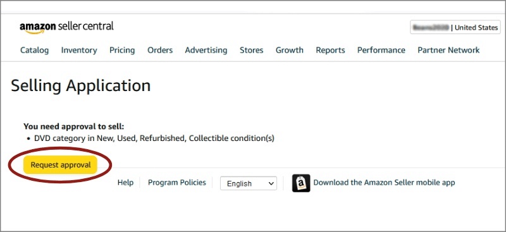Open the Advertising menu
Viewport: 506px width, 232px height.
206,50
